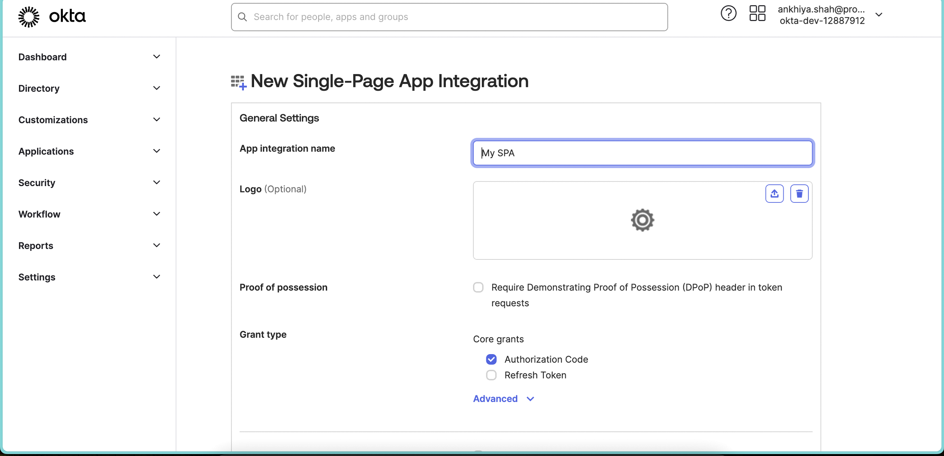The height and width of the screenshot is (456, 944).
Task: Enable the DPoP header requirement checkbox
Action: (x=478, y=287)
